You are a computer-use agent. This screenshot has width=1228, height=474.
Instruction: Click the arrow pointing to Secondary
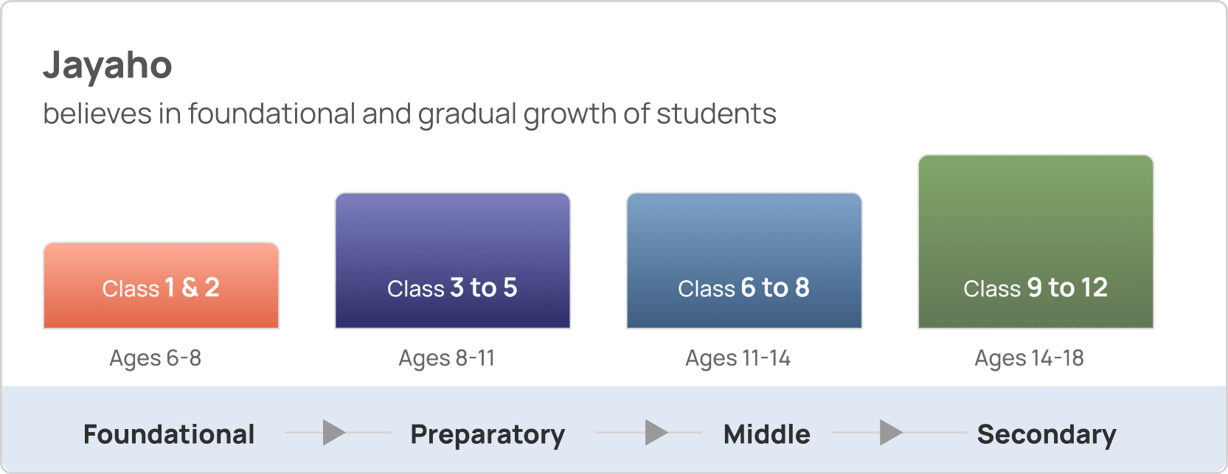[891, 433]
